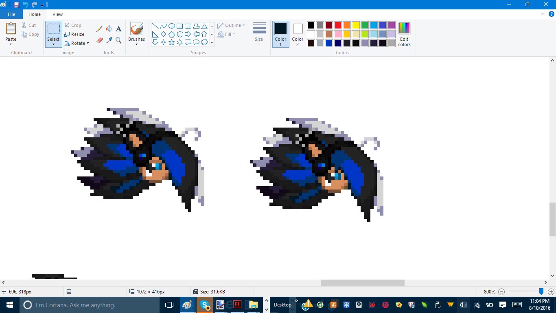Pick the Oval shape
This screenshot has width=556, height=313.
point(171,26)
